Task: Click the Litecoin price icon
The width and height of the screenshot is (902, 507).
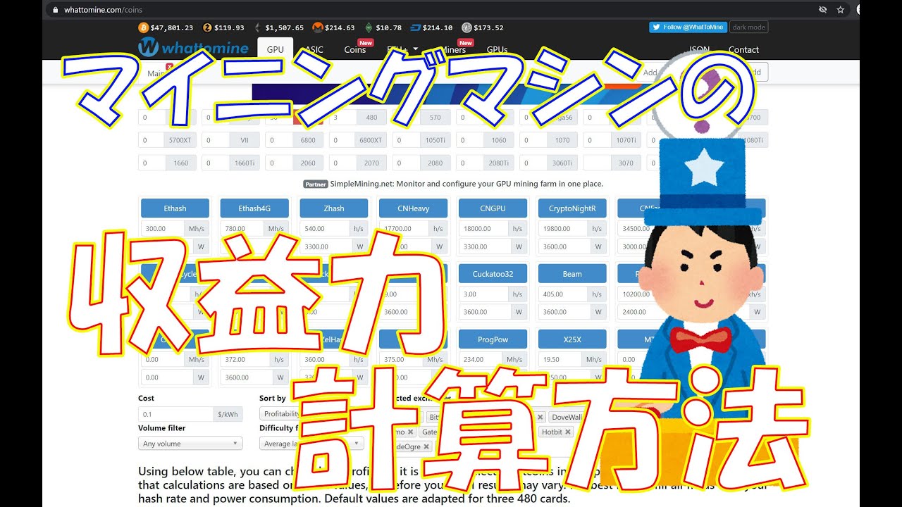Action: pyautogui.click(x=467, y=27)
